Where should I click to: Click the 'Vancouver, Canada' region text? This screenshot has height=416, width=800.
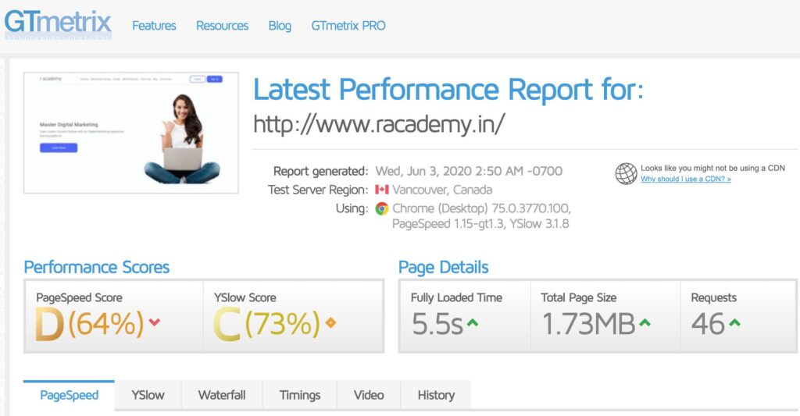click(x=442, y=190)
